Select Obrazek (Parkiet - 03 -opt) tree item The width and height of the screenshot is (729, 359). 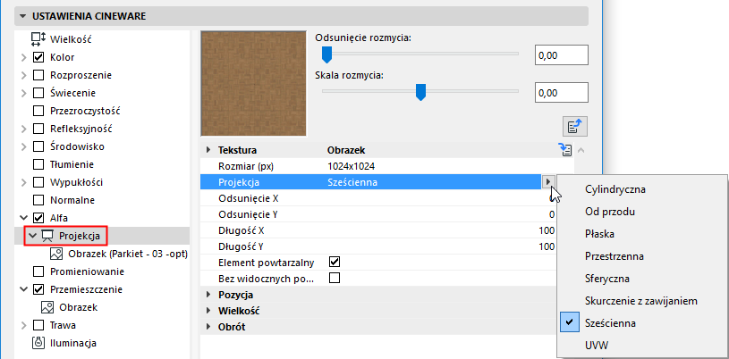pos(128,254)
